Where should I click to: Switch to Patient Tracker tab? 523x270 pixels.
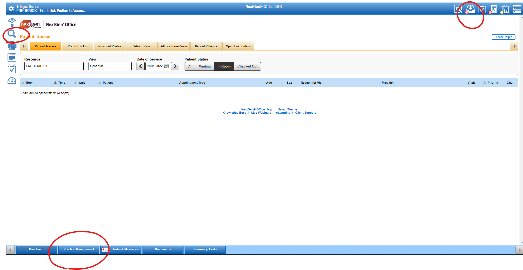tap(46, 46)
